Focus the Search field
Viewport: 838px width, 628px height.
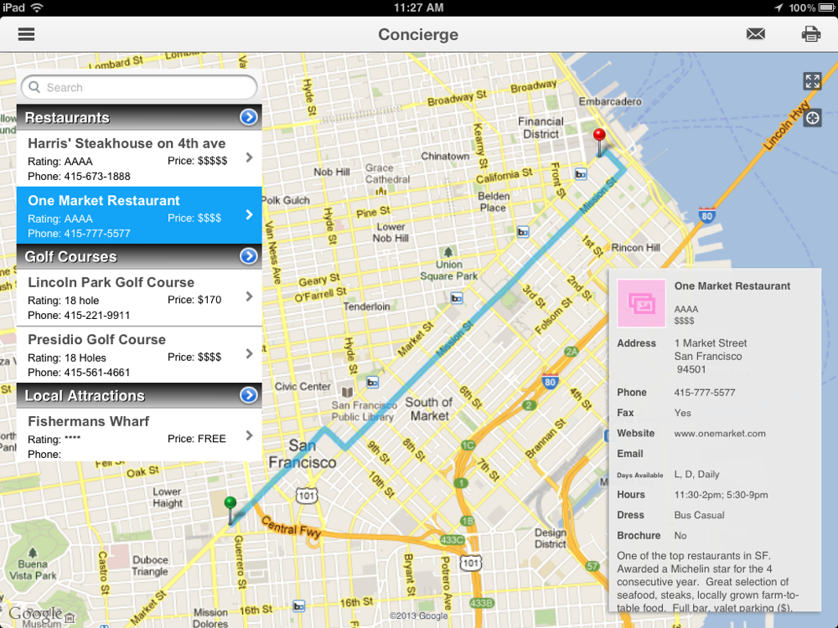pyautogui.click(x=139, y=87)
